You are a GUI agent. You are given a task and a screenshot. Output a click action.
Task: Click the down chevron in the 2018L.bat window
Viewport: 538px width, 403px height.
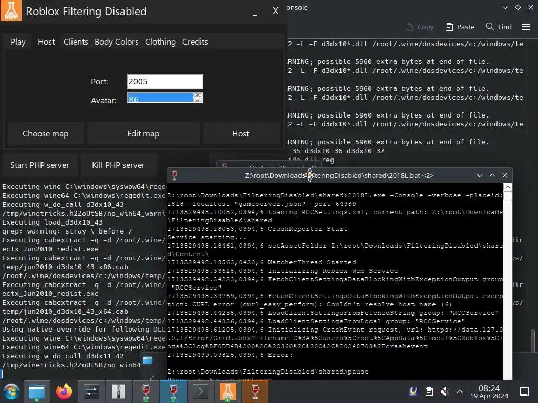tap(480, 175)
